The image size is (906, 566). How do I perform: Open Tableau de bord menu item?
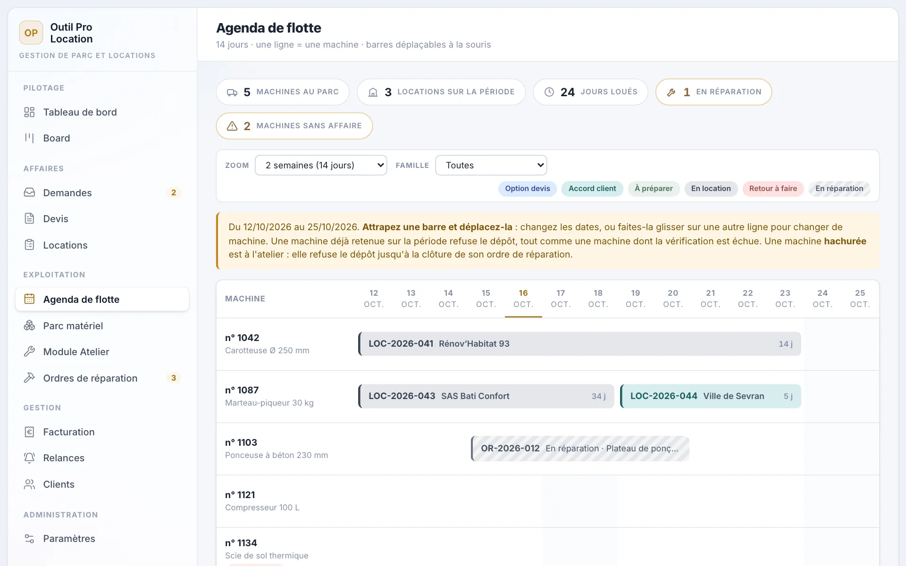[x=102, y=112]
